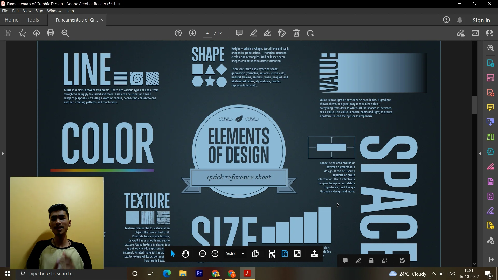Open notifications bell
The image size is (498, 280).
click(460, 20)
